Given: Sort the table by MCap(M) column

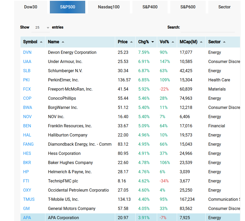Looking at the screenshot, I should coord(191,42).
